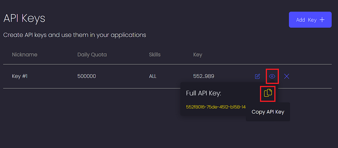The height and width of the screenshot is (148, 338).
Task: Edit Key #1 with the pencil icon
Action: coord(257,76)
